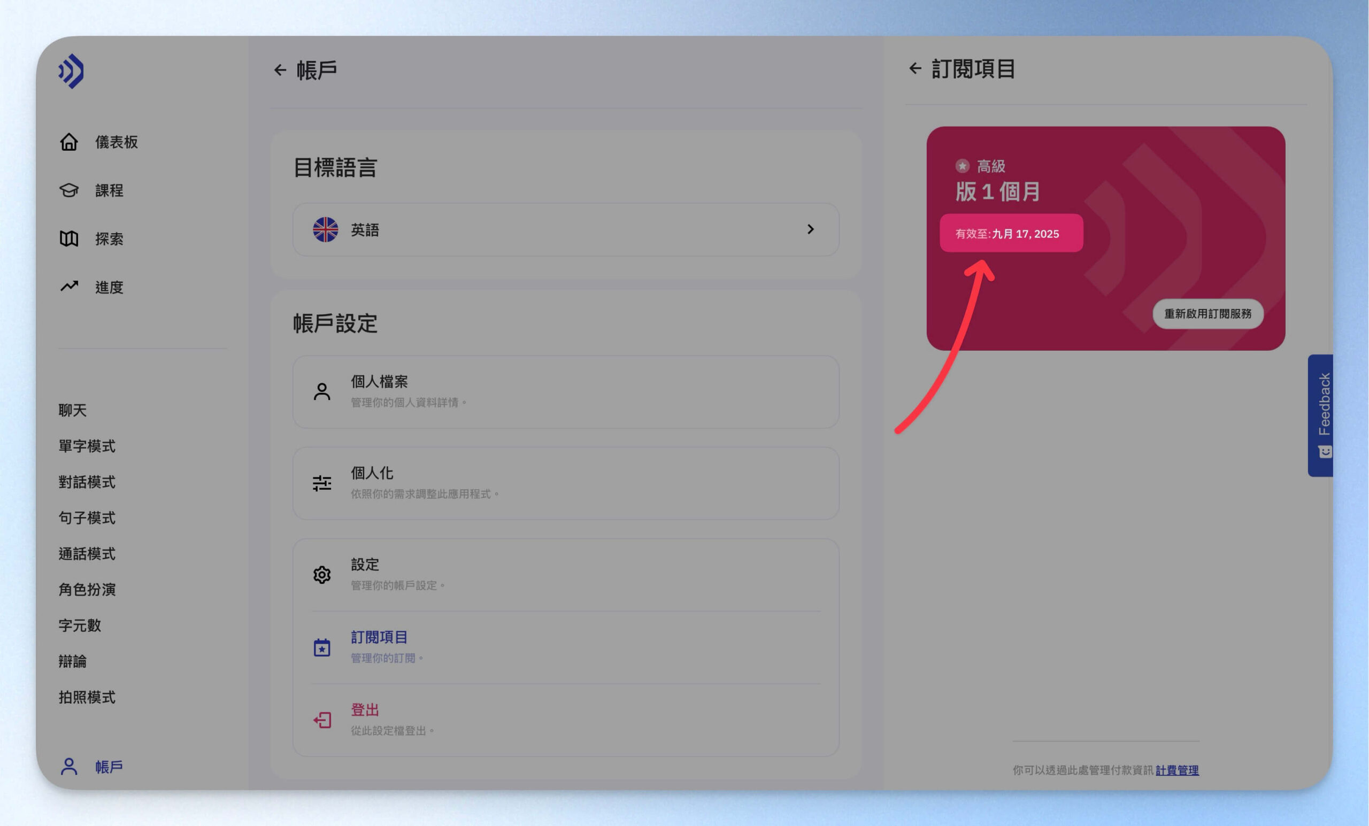Open the 英語 target language selector

pos(566,229)
